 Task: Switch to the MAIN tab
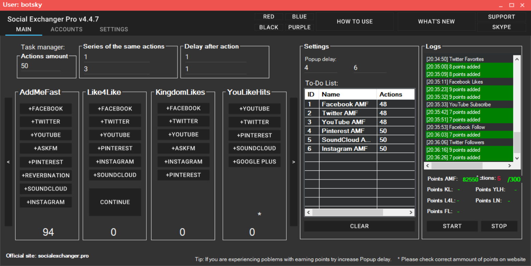pyautogui.click(x=24, y=29)
